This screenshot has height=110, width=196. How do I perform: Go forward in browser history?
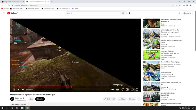point(5,5)
